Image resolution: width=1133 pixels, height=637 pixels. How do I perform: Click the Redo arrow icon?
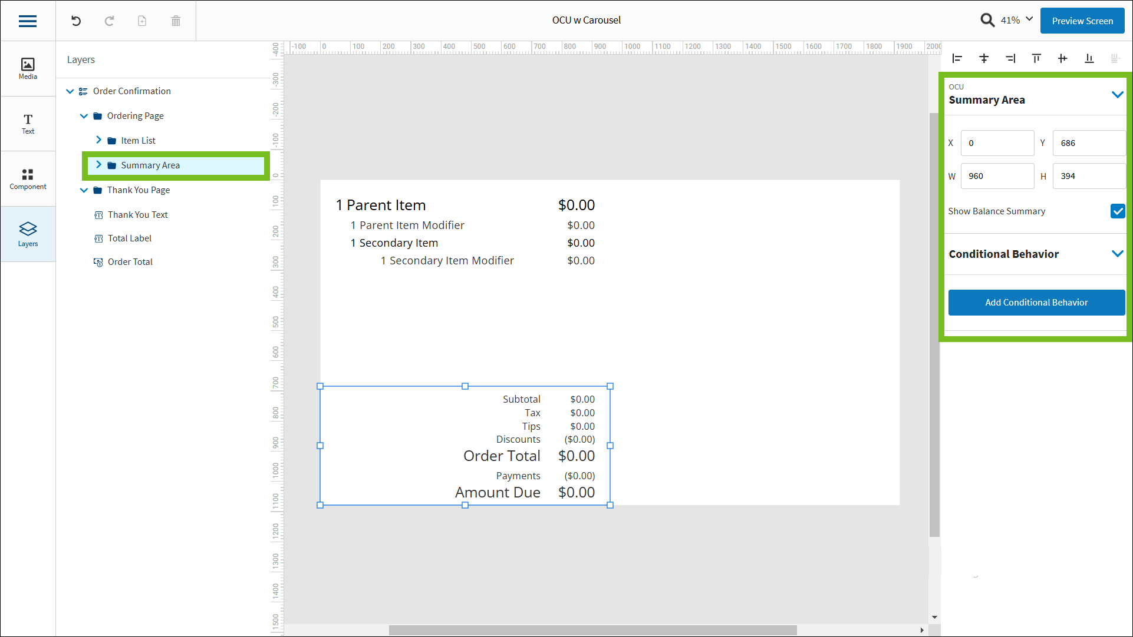[x=109, y=21]
